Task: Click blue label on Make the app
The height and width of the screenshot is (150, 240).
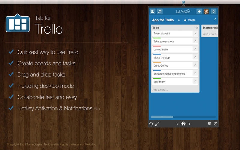Action: pos(157,54)
